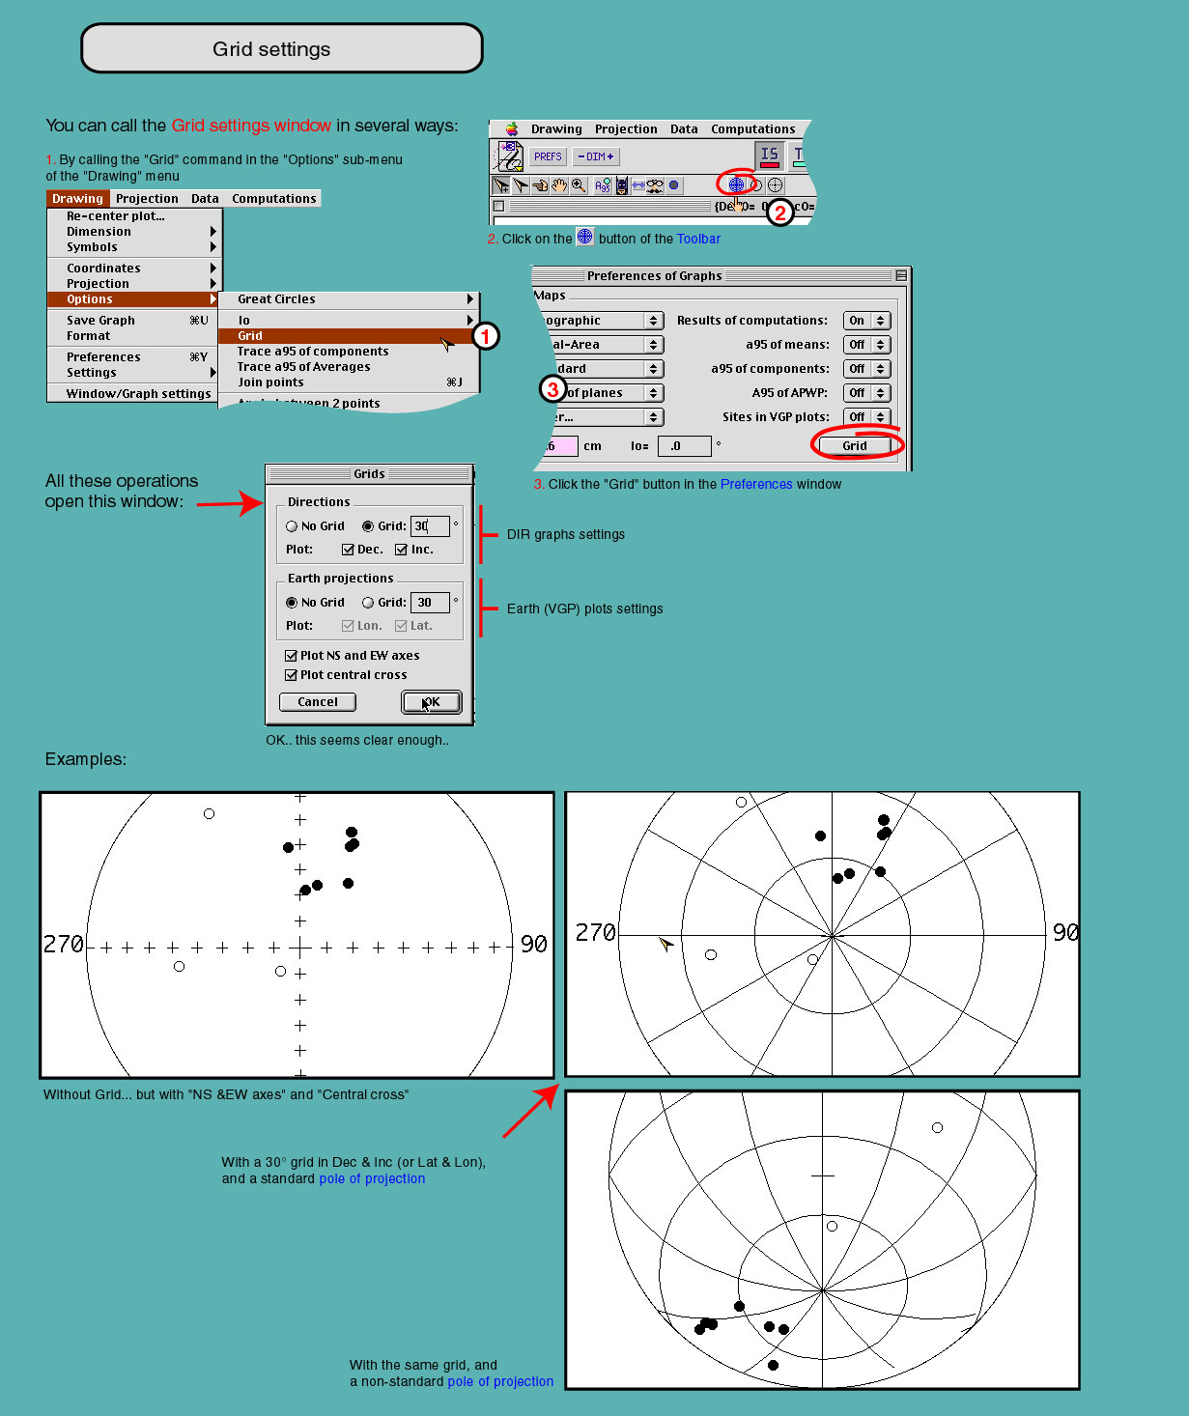Open the 'Toolbar' link
Screen dimensions: 1189x1416
(698, 240)
